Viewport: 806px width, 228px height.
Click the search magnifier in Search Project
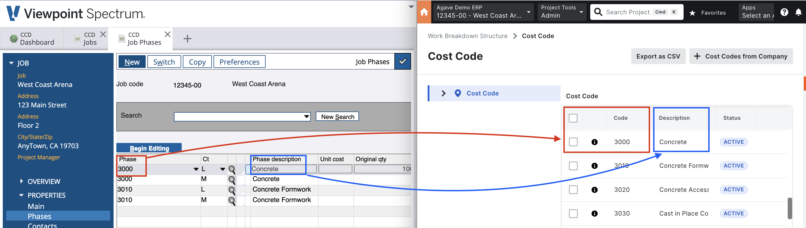point(598,12)
